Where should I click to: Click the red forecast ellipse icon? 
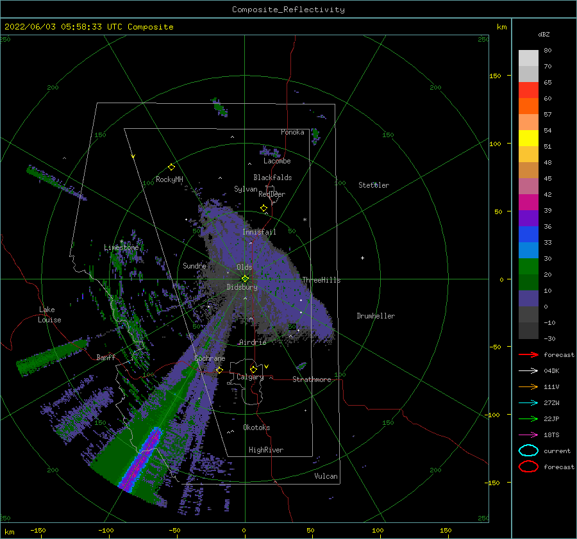click(528, 467)
